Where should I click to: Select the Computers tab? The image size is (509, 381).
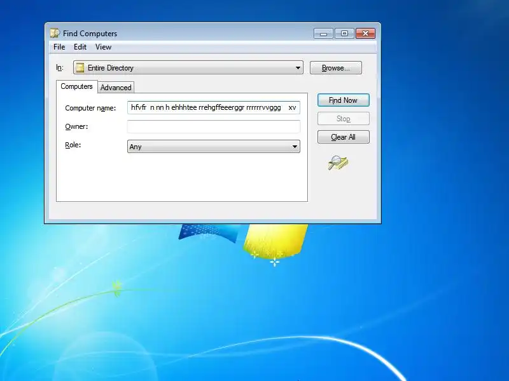(x=76, y=86)
